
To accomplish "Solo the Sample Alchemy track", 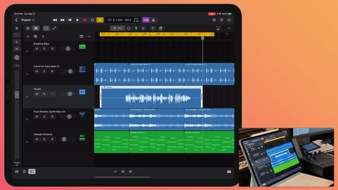I will coord(44,139).
